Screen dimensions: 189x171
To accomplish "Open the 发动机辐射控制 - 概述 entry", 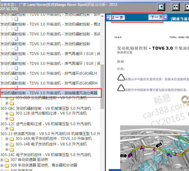I will pyautogui.click(x=50, y=24).
